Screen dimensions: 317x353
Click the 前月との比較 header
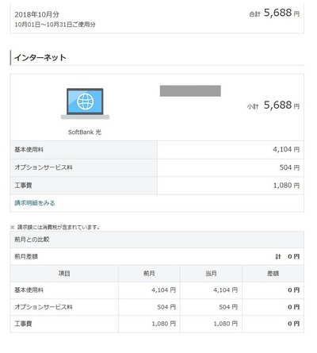32,240
